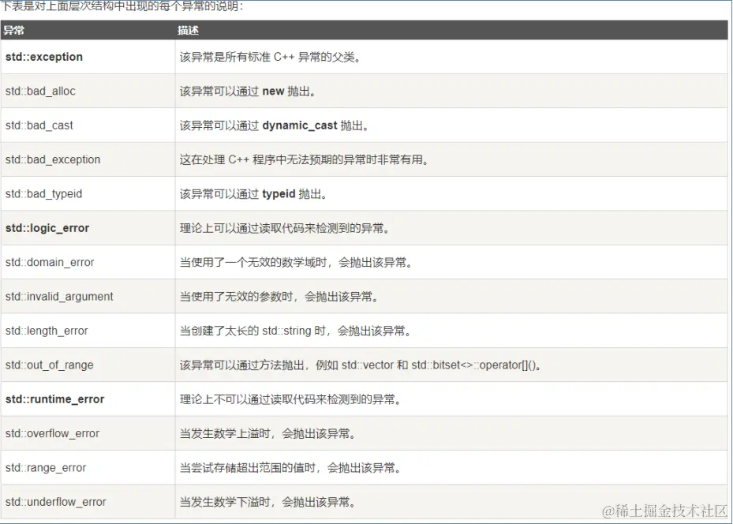
Task: Select std::bad_cast in the table
Action: [x=39, y=125]
